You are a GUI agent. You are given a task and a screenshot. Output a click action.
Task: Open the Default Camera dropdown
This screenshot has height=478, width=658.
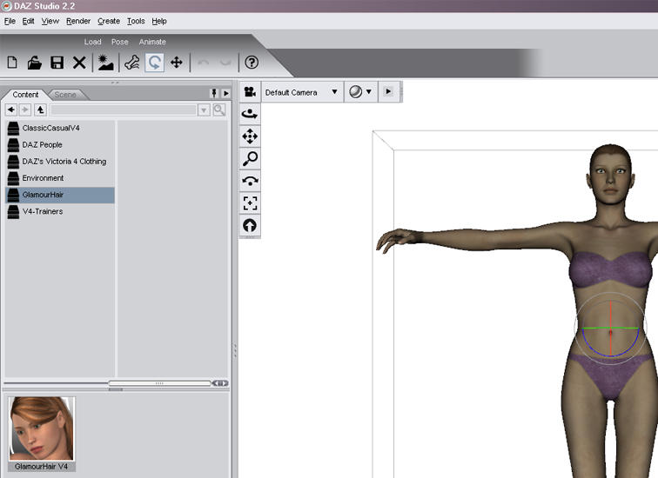pyautogui.click(x=301, y=92)
